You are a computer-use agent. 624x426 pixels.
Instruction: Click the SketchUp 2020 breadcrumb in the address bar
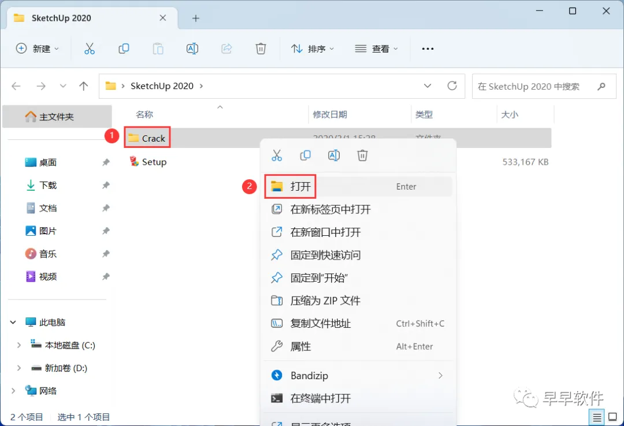[x=162, y=86]
